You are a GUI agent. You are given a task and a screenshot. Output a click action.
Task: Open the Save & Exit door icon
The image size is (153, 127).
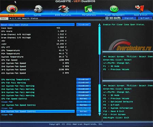coord(140,9)
